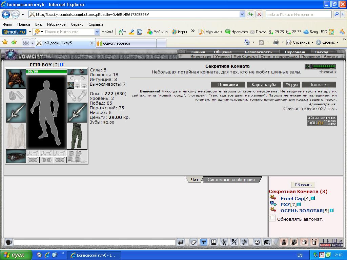The image size is (347, 260).
Task: Click the running figure icon
Action: [x=224, y=242]
